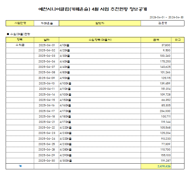Click the 금액 column header
Screen dimensions: 187x171
[x=156, y=40]
